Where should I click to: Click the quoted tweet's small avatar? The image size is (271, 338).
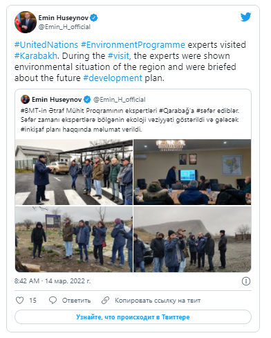tap(25, 100)
